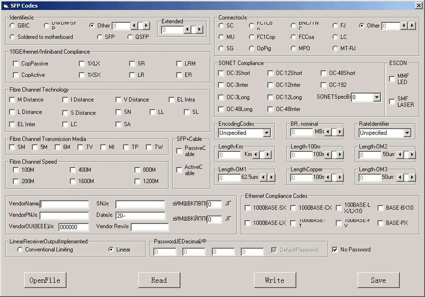This screenshot has width=425, height=297.
Task: Open the SONETSpecBi dropdown list
Action: coord(377,97)
